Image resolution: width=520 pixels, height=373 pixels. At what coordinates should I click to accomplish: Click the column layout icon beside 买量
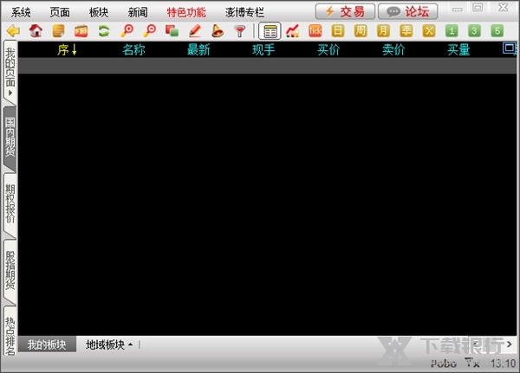(x=510, y=48)
